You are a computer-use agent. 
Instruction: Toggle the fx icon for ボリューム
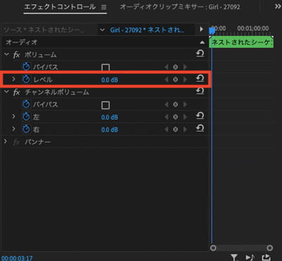(x=16, y=55)
